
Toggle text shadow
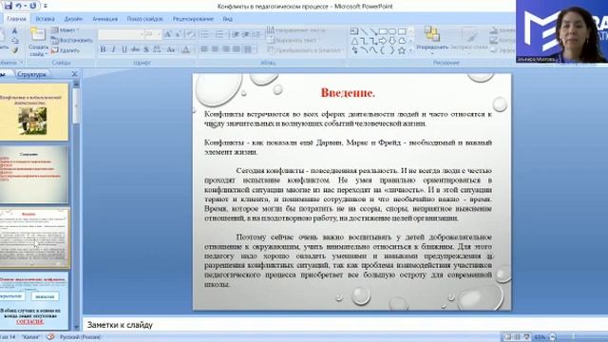145,49
